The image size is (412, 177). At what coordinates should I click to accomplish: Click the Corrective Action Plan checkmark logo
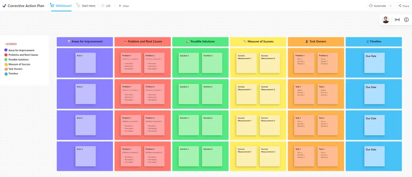[4, 5]
